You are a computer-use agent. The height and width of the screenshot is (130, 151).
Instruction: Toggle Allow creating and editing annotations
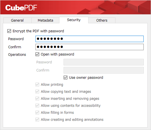click(x=37, y=120)
